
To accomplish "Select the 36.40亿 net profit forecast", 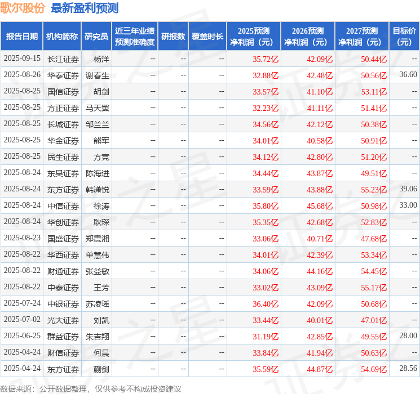I will tap(265, 304).
